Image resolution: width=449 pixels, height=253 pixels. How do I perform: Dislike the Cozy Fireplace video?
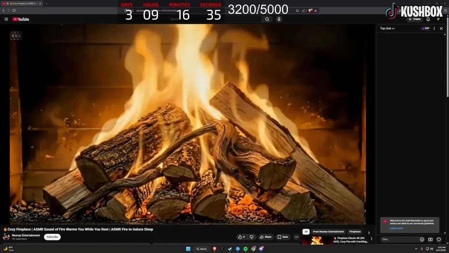pos(252,237)
